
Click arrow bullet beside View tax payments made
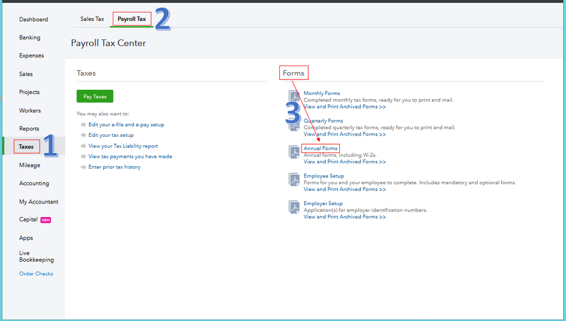[83, 156]
